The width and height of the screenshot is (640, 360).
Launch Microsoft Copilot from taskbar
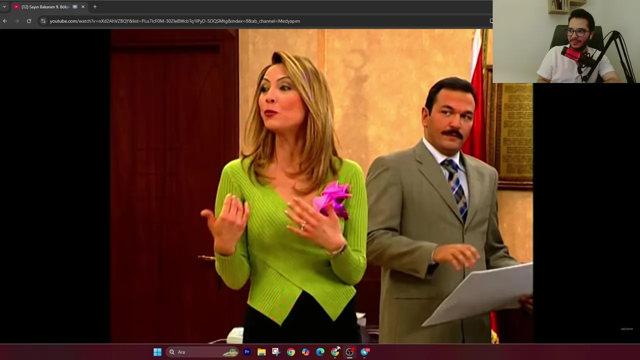point(305,352)
